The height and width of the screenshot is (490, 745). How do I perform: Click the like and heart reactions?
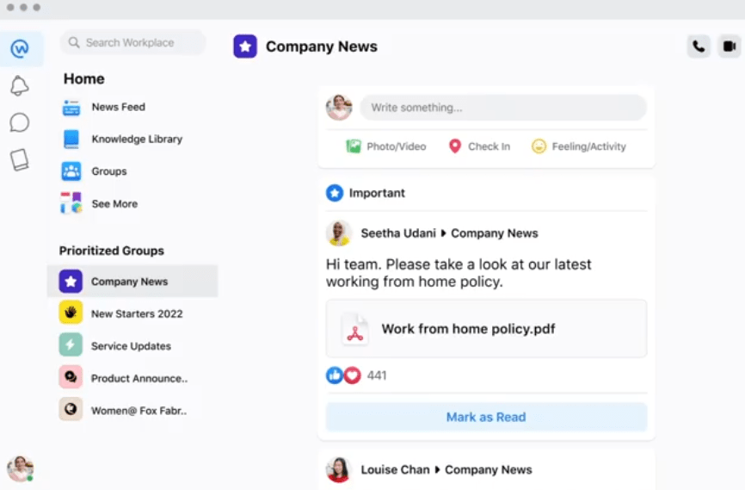click(x=343, y=375)
